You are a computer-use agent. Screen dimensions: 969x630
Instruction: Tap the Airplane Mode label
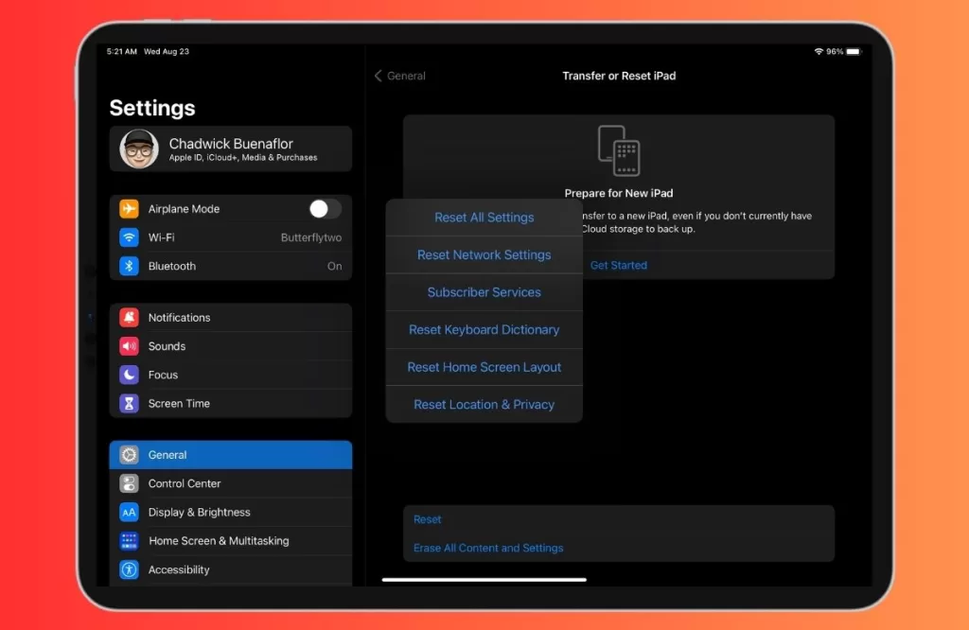pyautogui.click(x=184, y=209)
